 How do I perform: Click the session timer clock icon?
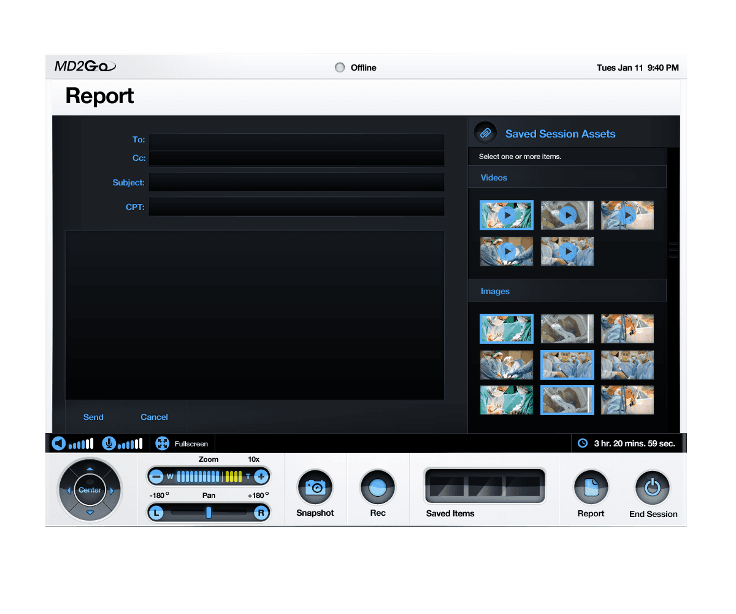583,443
